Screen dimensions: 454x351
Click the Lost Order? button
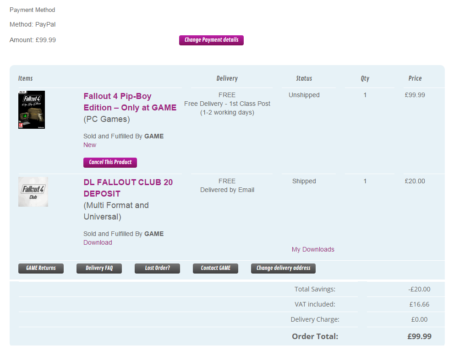157,268
